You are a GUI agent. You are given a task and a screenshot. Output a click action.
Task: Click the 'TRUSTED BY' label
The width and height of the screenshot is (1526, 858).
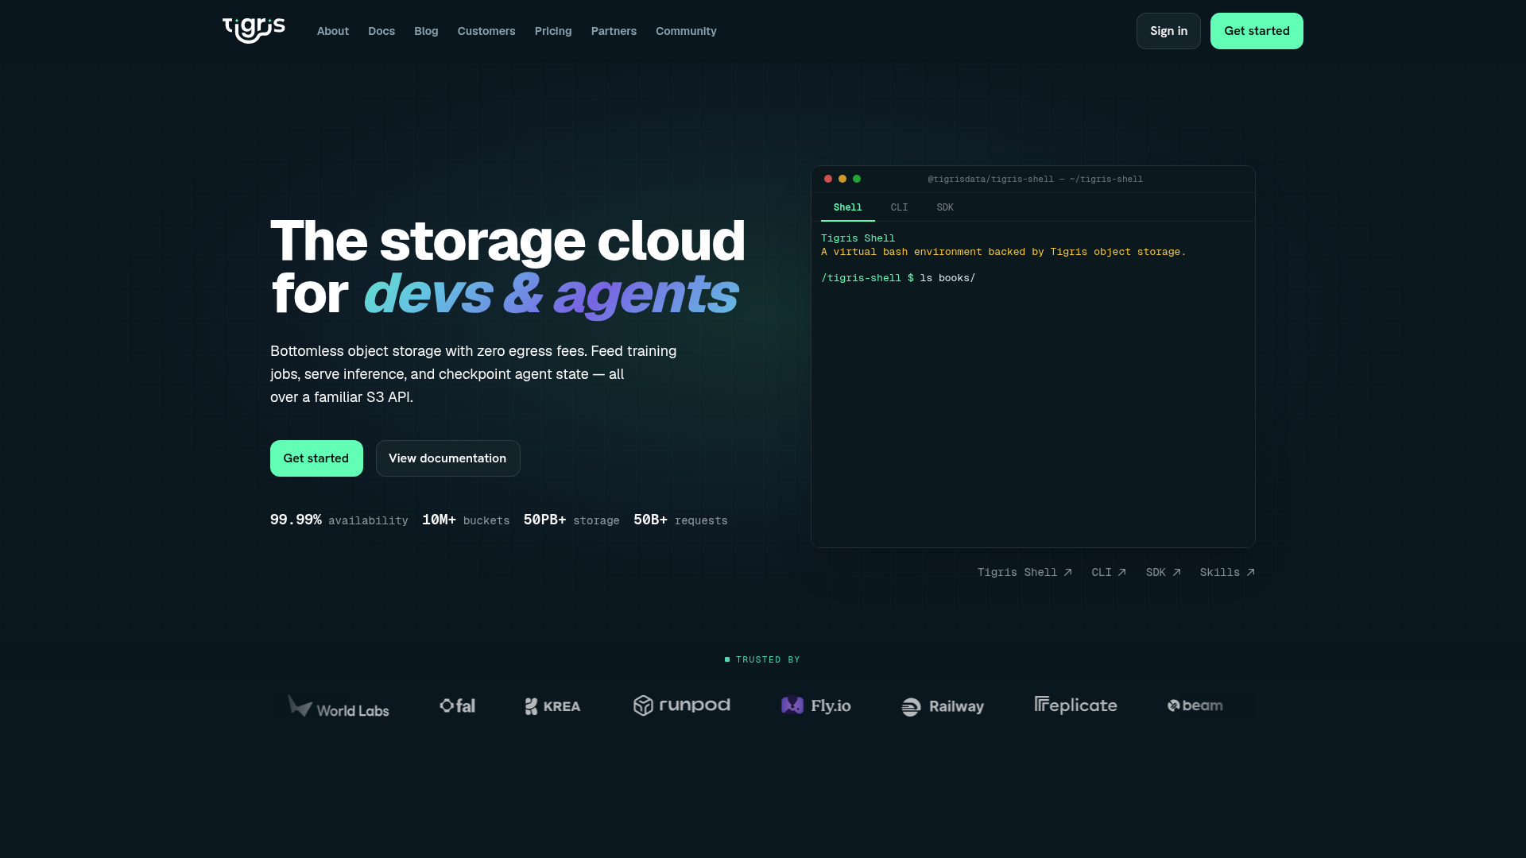point(762,659)
